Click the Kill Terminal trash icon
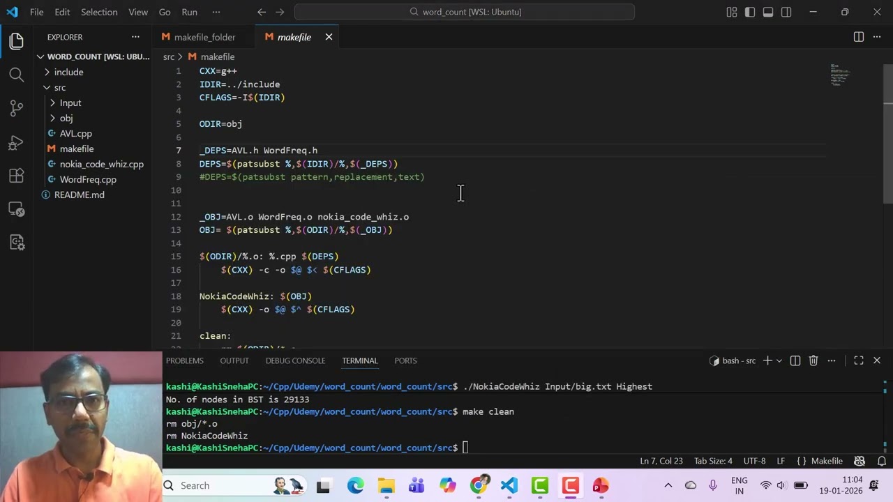 click(x=813, y=360)
